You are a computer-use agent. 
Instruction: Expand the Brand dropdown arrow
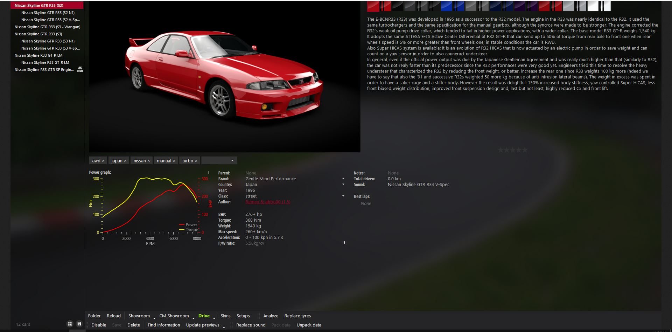343,179
